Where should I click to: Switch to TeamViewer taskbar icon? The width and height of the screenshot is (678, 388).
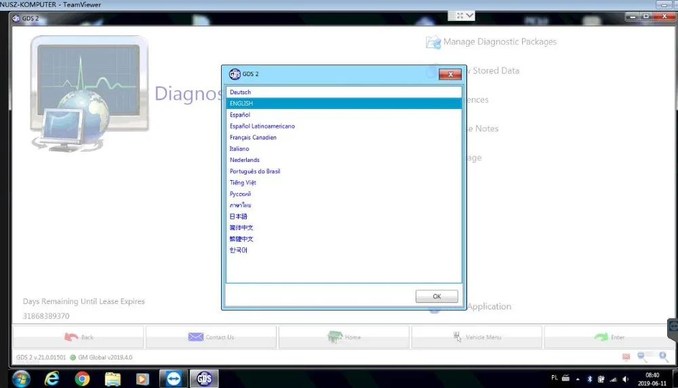pyautogui.click(x=174, y=379)
